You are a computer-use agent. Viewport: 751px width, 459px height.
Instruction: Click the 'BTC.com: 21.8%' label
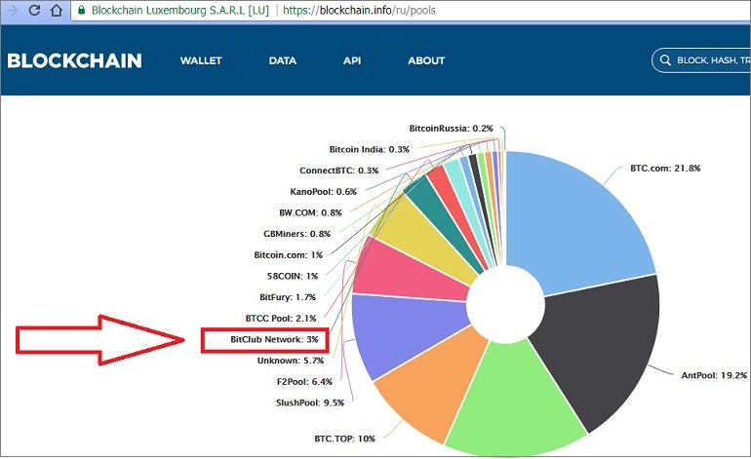[x=665, y=168]
